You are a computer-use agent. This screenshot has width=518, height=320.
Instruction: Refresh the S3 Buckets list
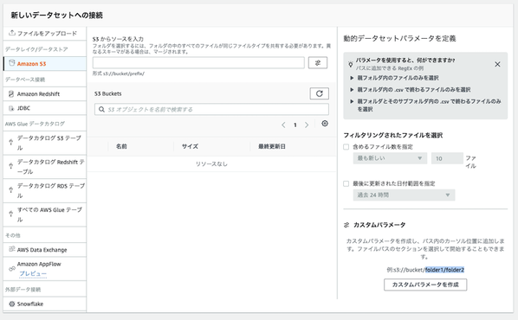click(x=319, y=93)
